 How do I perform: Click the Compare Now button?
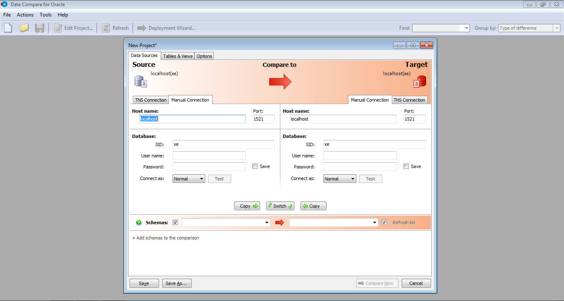click(x=377, y=283)
